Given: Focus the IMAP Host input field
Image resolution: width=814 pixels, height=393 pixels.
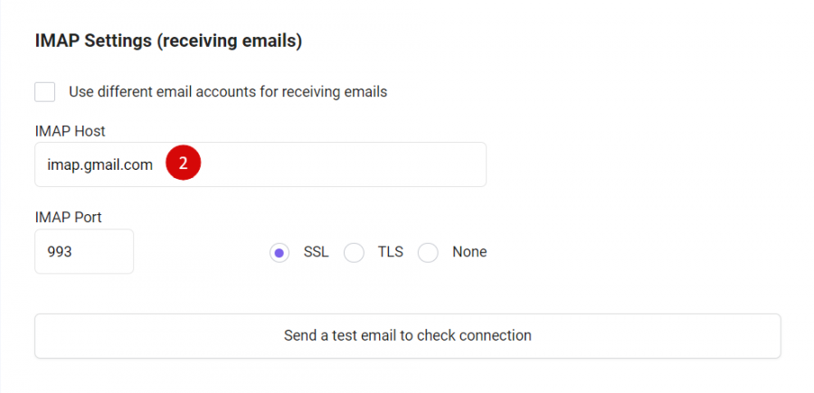Looking at the screenshot, I should (260, 164).
